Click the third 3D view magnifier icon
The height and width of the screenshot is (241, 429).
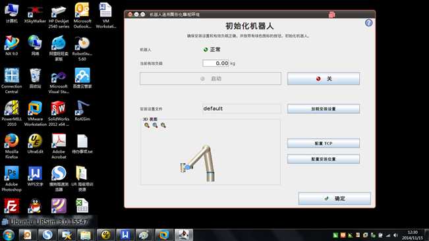click(x=163, y=125)
